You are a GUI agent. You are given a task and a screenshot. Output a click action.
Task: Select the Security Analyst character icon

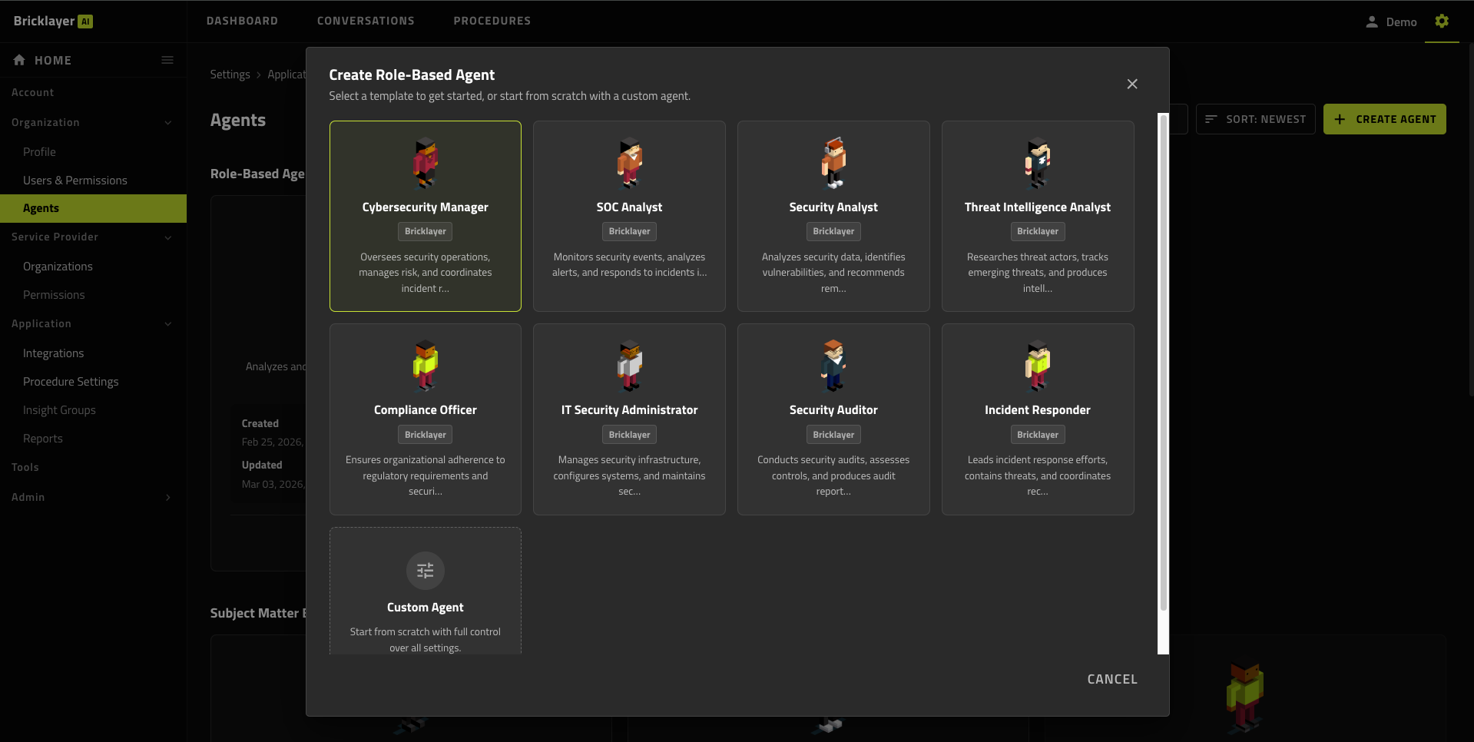point(833,163)
